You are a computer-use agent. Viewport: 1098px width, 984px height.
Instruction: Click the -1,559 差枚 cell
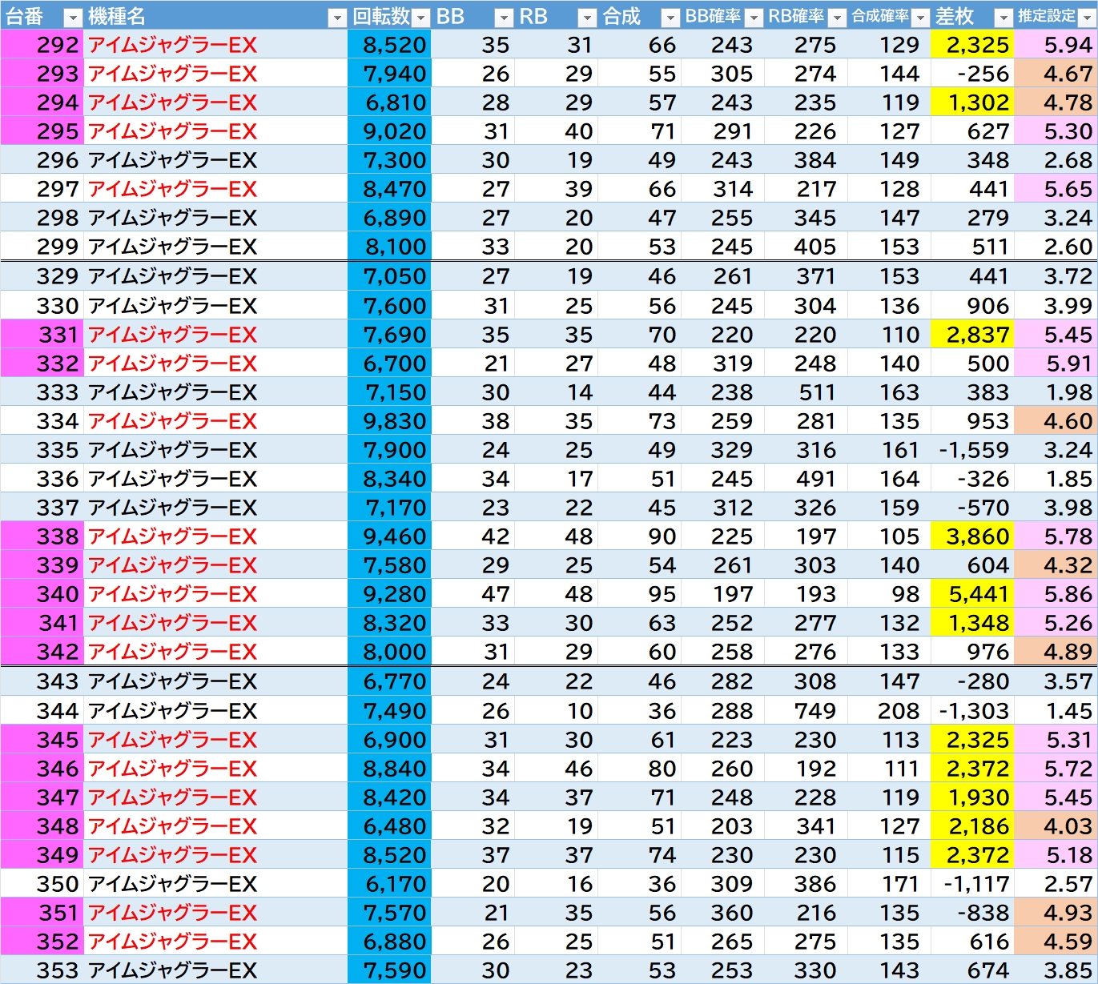coord(972,450)
